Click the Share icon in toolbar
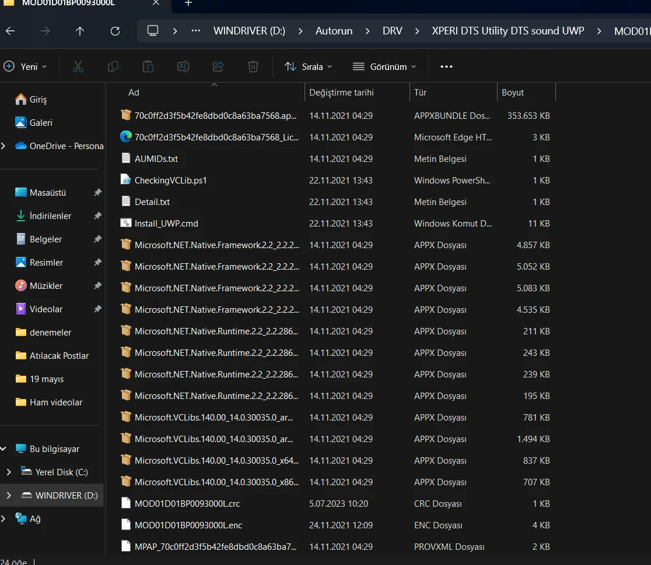The height and width of the screenshot is (565, 651). pyautogui.click(x=218, y=66)
